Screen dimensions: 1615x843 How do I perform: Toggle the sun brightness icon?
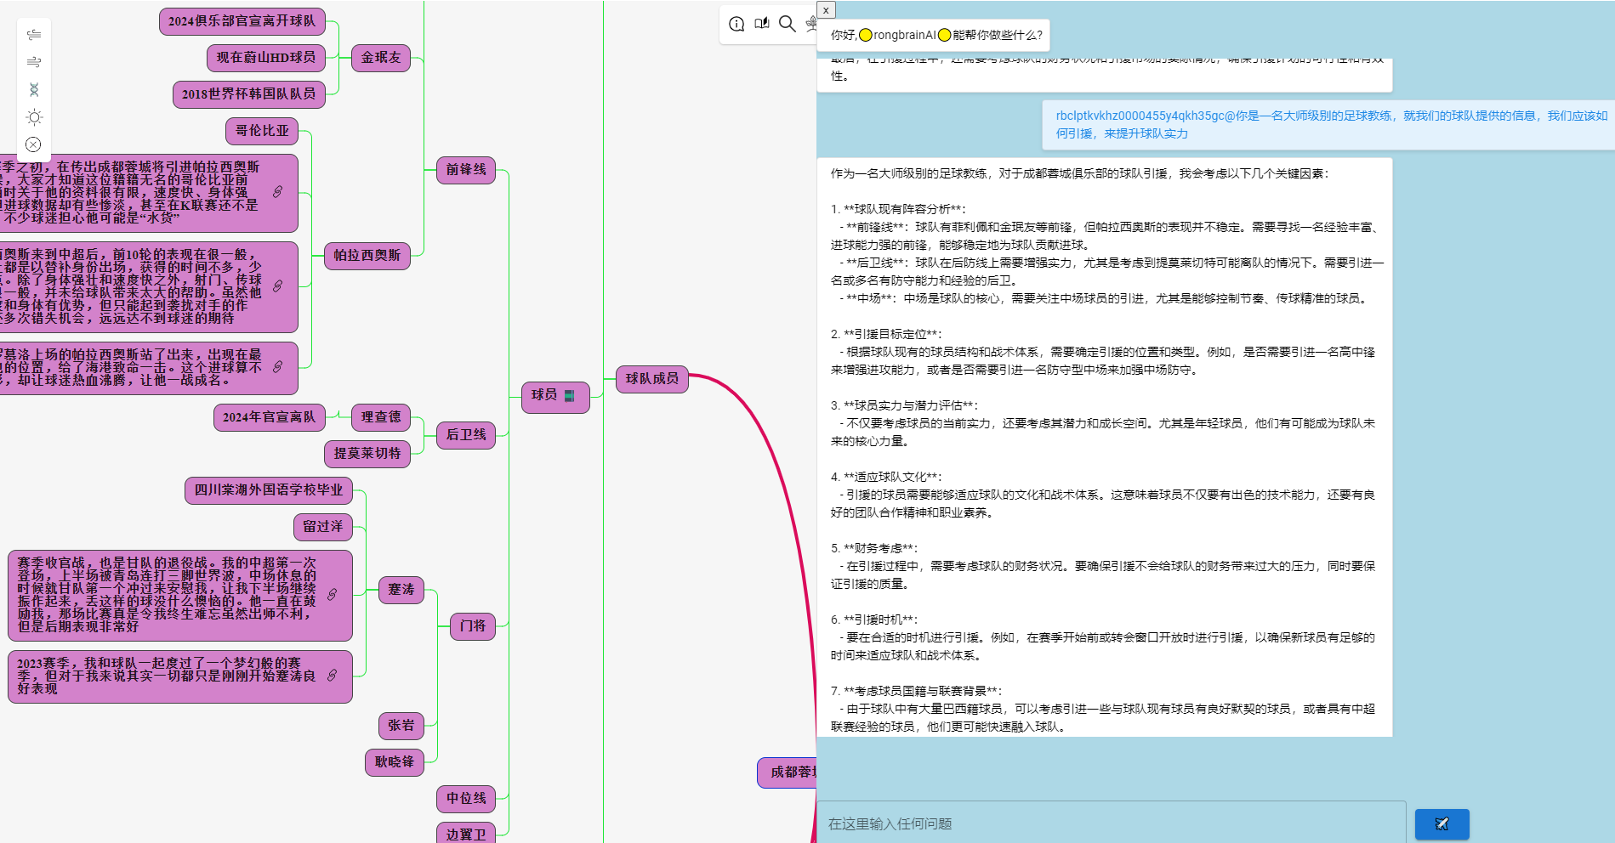34,117
